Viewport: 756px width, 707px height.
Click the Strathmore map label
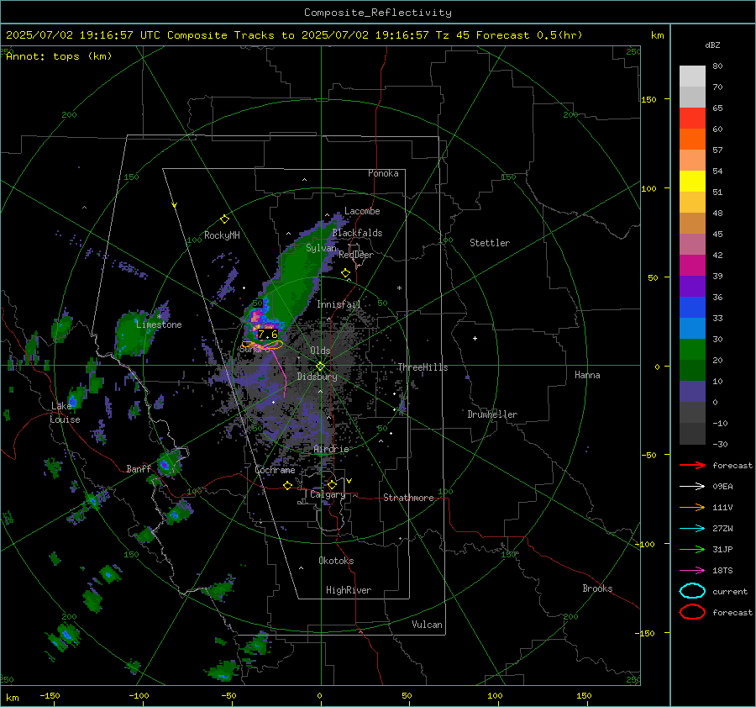coord(408,498)
